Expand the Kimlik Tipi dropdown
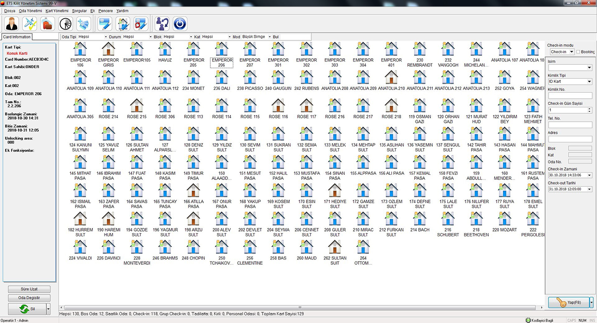Image resolution: width=597 pixels, height=323 pixels. tap(570, 82)
